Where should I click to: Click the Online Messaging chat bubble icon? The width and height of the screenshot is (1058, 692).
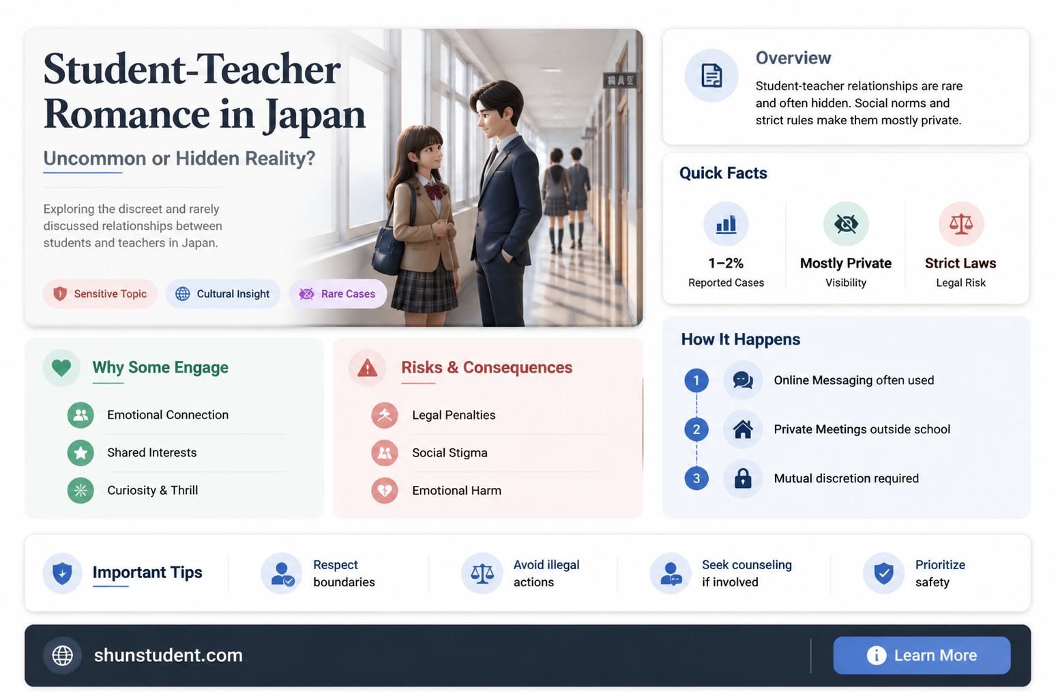pos(743,380)
